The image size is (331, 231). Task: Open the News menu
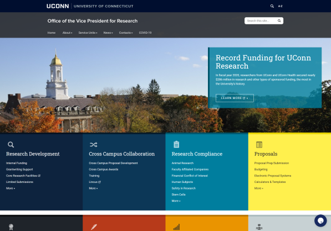coord(108,33)
